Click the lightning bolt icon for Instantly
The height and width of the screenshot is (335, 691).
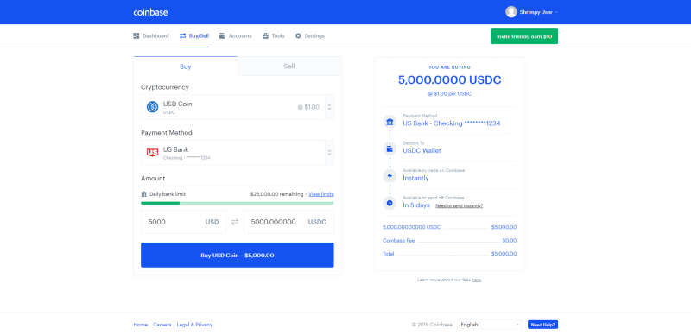390,176
